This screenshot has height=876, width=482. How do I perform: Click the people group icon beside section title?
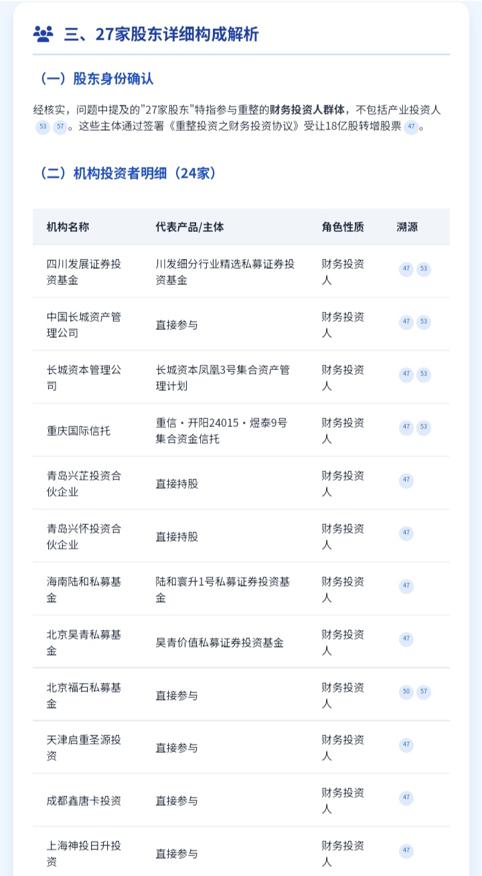pos(43,34)
